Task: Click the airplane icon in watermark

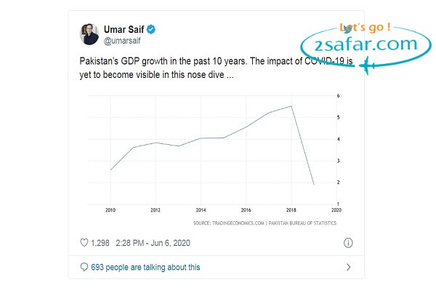Action: click(x=367, y=65)
